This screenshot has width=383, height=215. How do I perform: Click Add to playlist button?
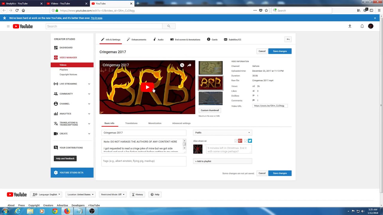point(223,161)
